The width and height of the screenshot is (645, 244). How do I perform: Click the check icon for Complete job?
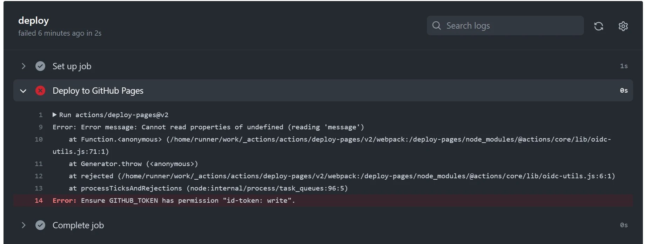pos(40,225)
